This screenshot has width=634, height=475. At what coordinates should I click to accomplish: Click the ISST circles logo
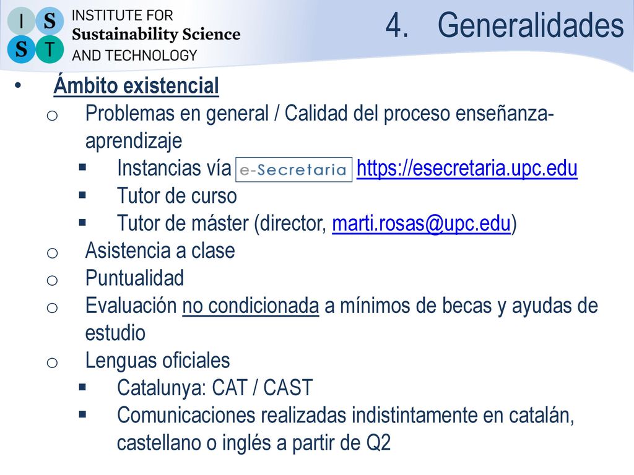point(35,35)
